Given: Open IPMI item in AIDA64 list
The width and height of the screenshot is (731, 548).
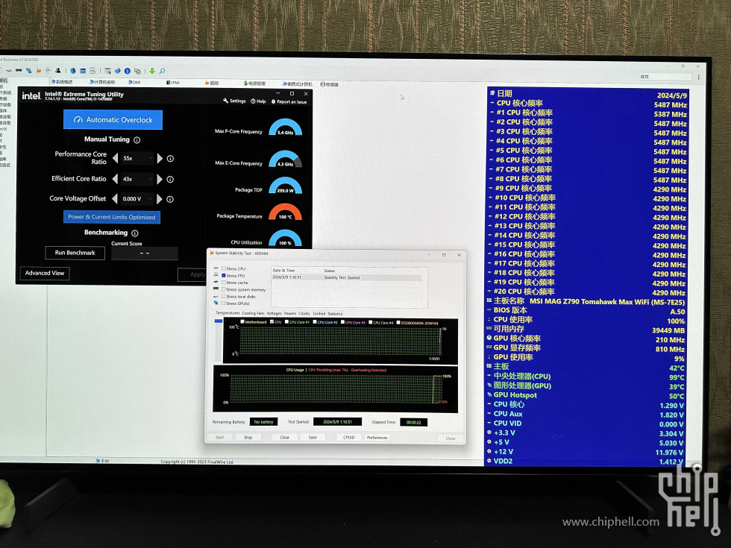Looking at the screenshot, I should 173,83.
